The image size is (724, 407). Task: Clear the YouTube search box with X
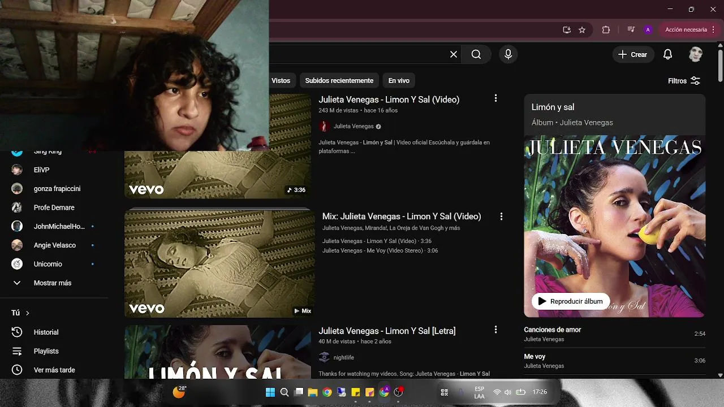pyautogui.click(x=454, y=54)
